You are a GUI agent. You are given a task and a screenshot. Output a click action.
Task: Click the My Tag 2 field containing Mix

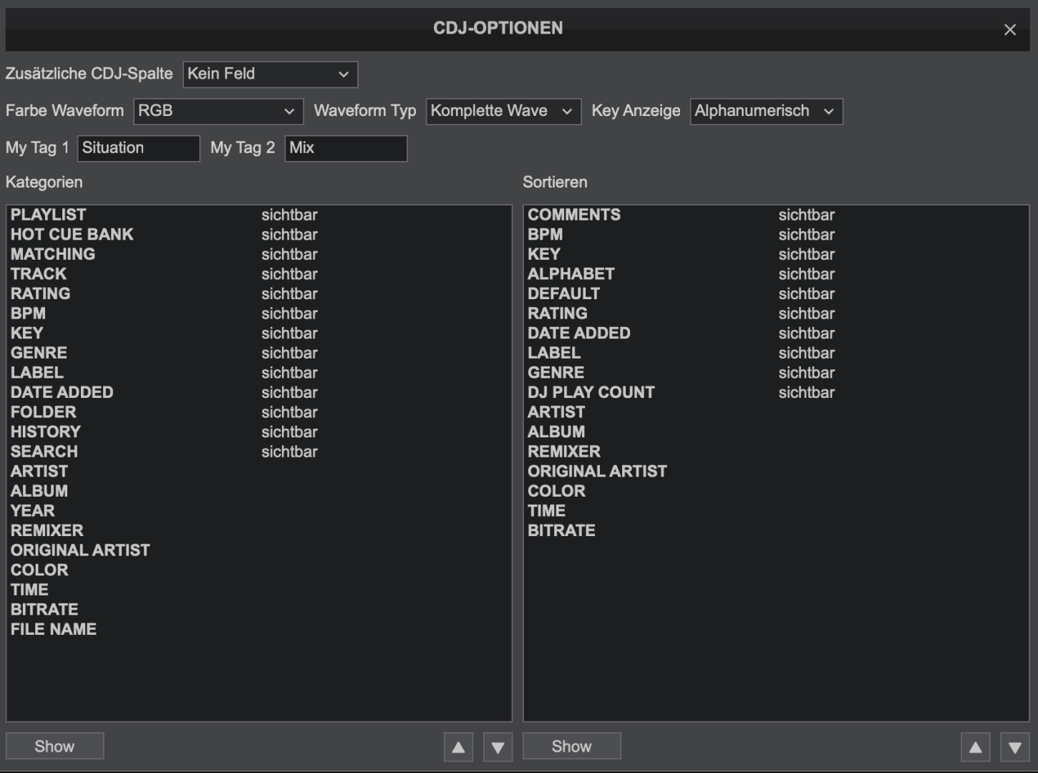345,148
